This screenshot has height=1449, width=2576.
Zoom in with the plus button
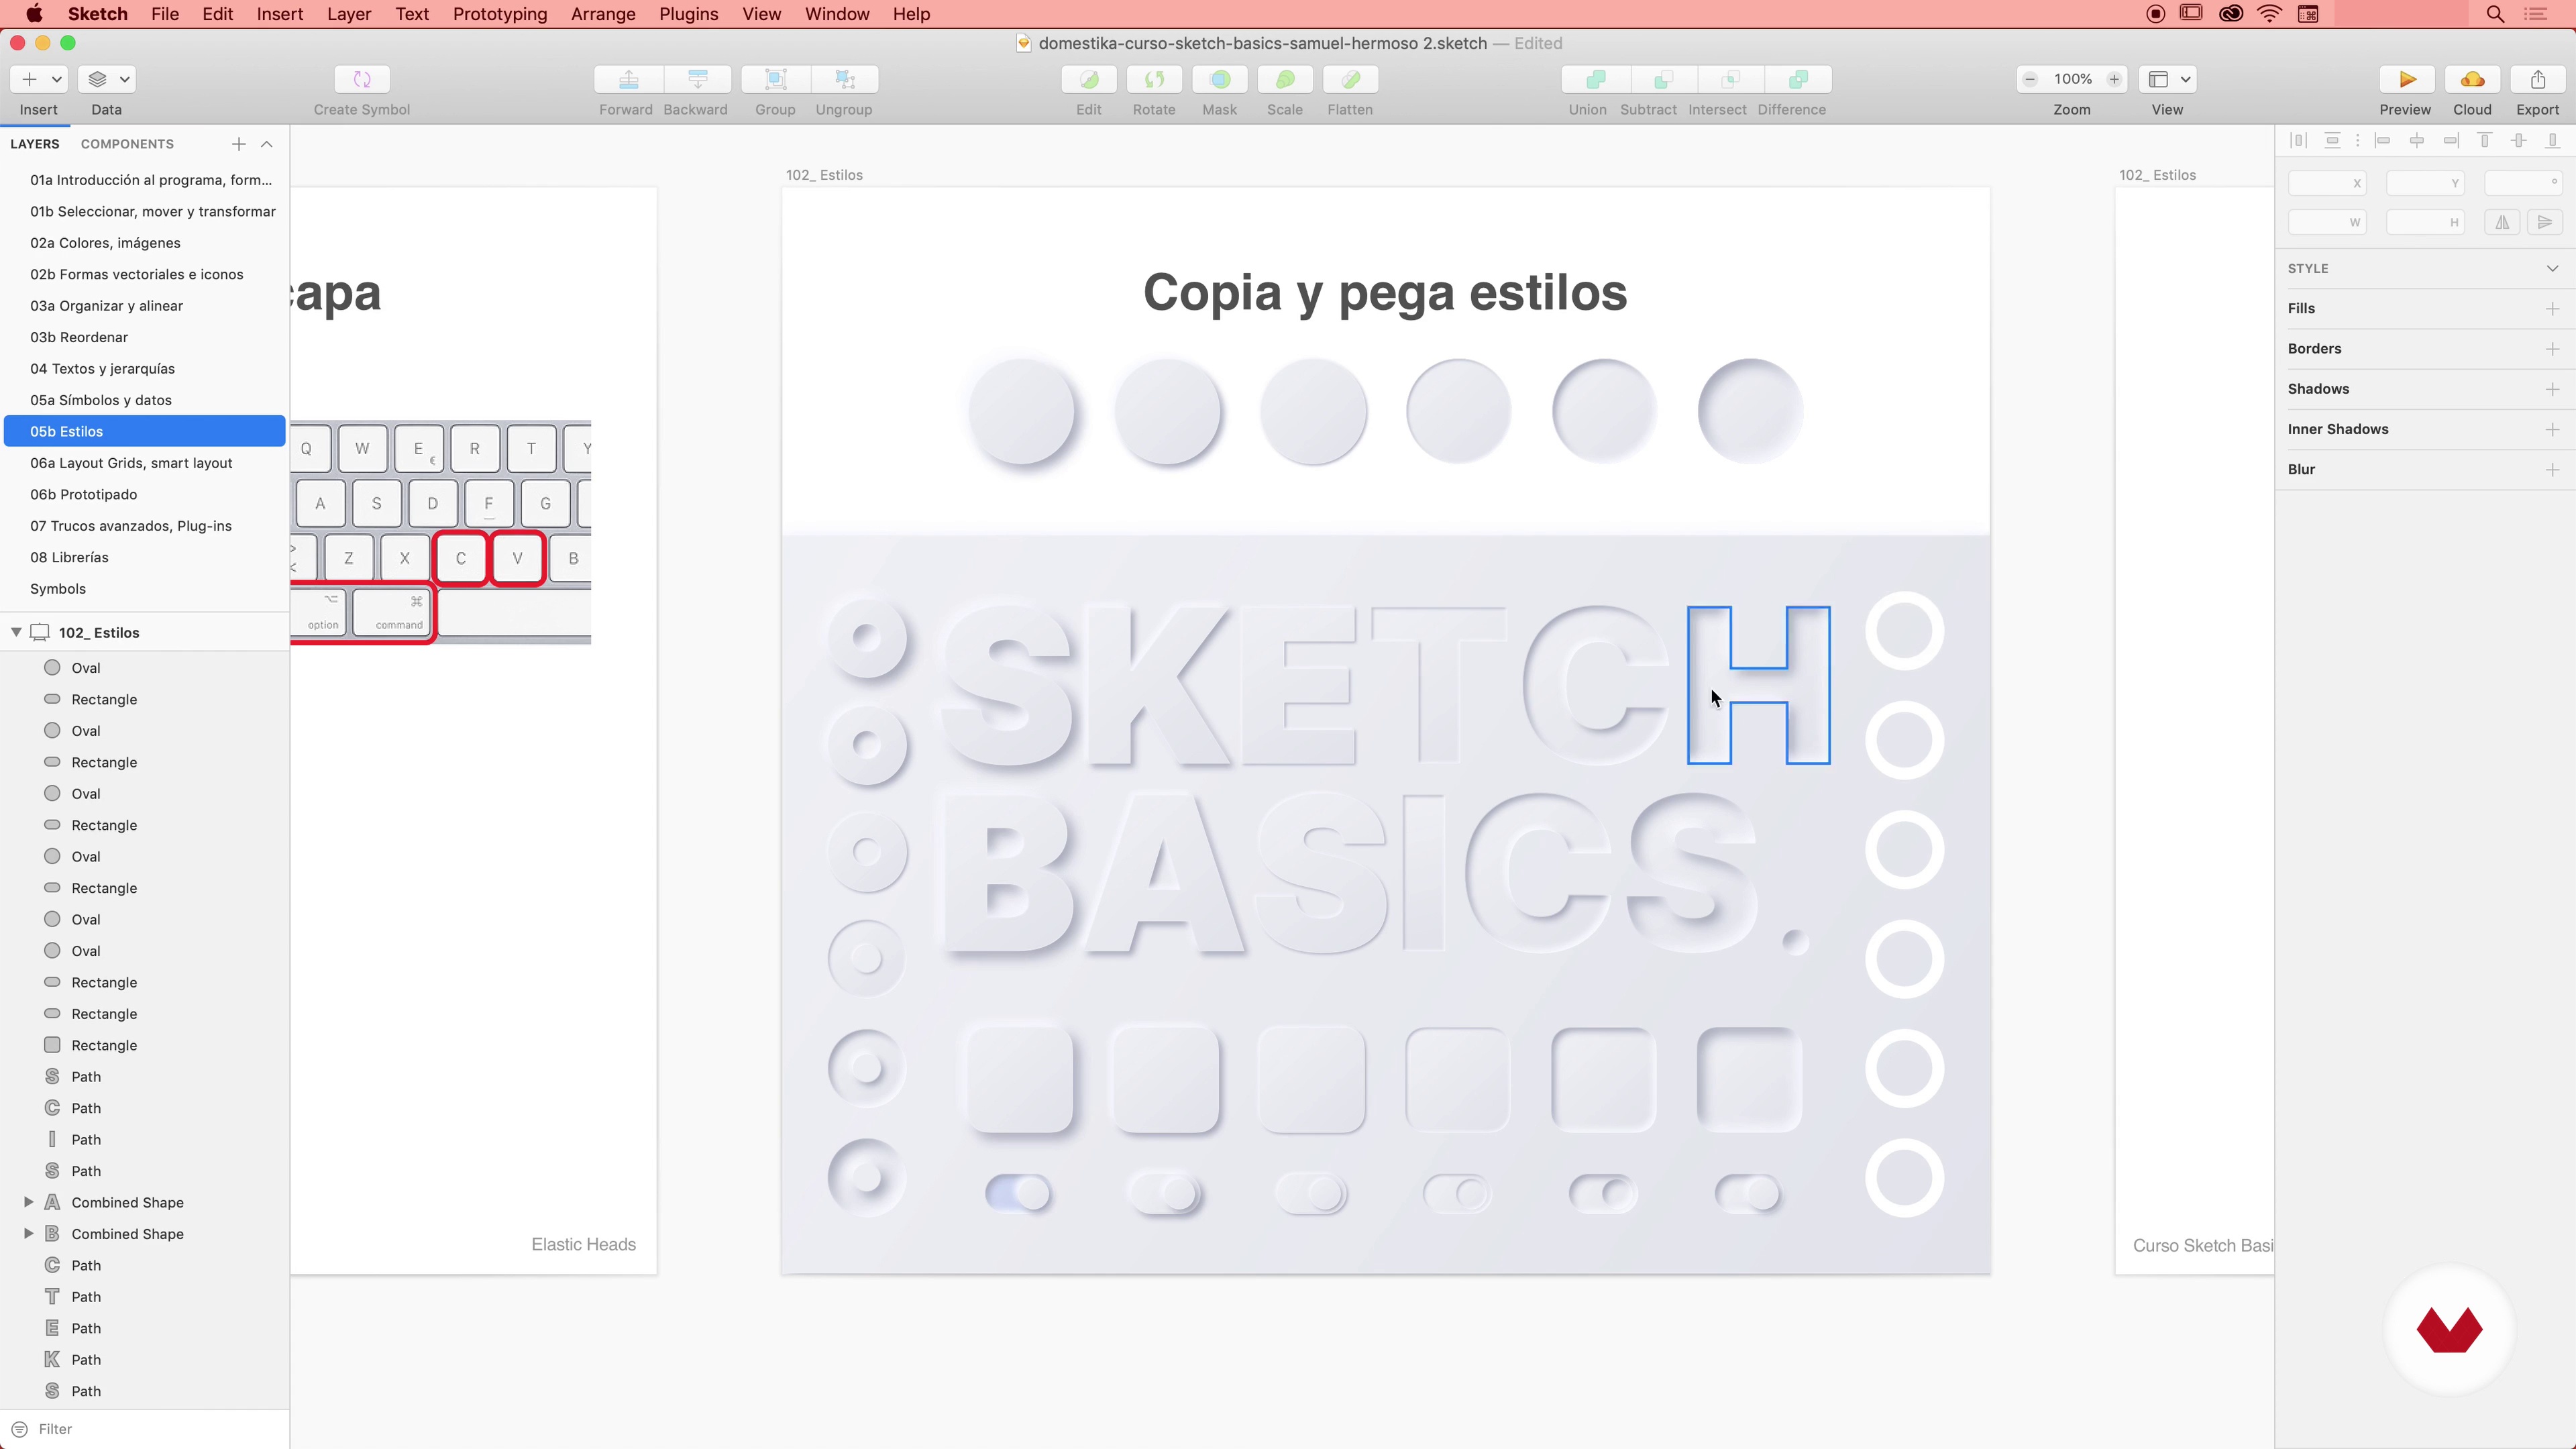pyautogui.click(x=2114, y=79)
